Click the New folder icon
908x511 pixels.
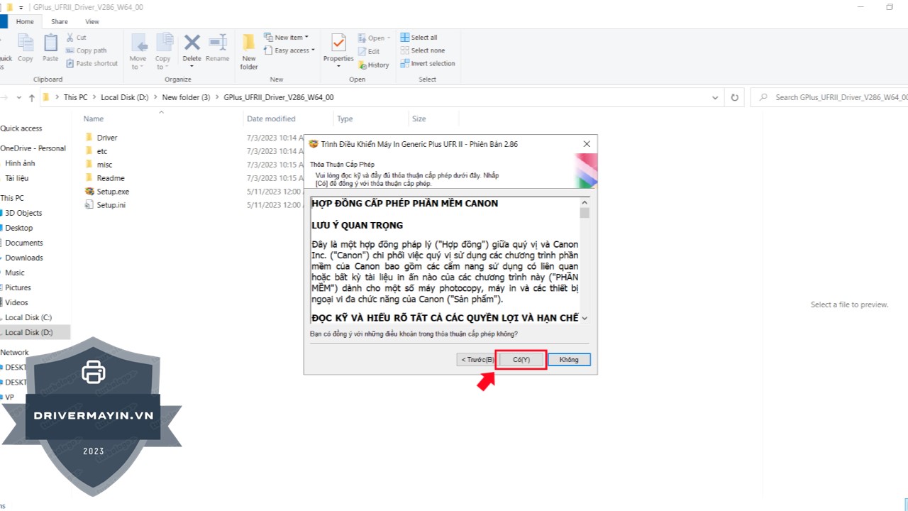249,51
